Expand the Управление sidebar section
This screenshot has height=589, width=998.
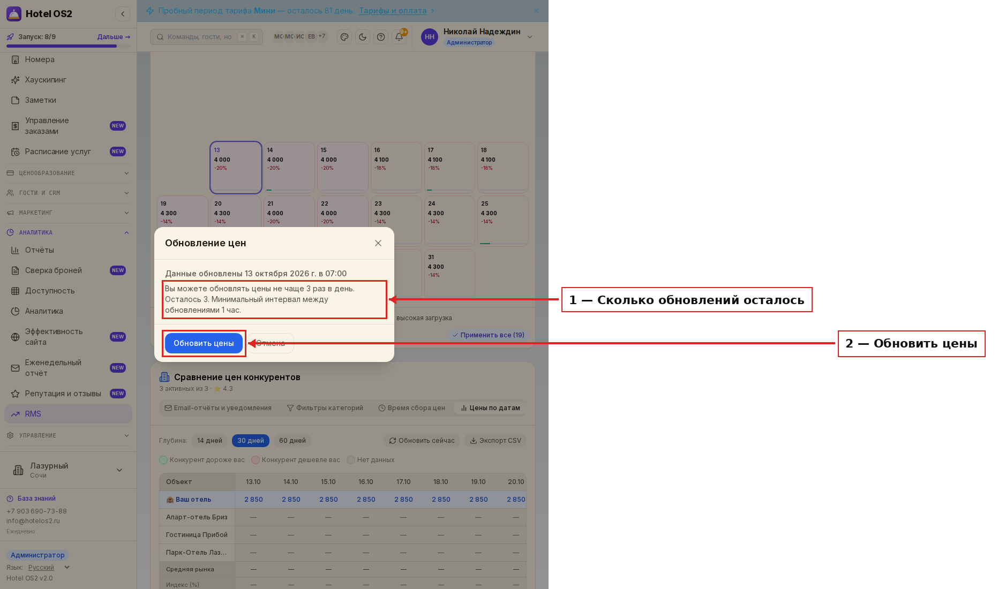point(68,435)
